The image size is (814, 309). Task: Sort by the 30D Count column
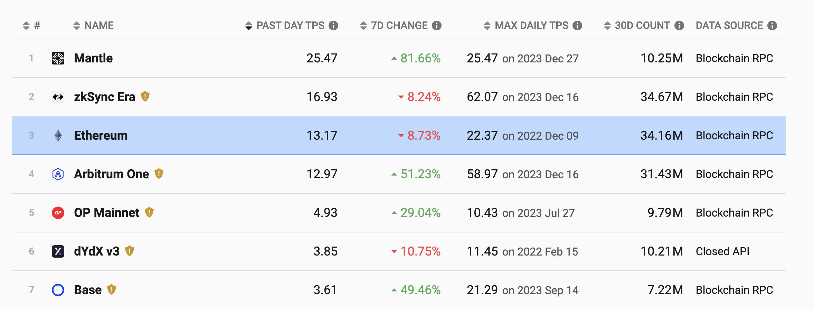pyautogui.click(x=642, y=26)
